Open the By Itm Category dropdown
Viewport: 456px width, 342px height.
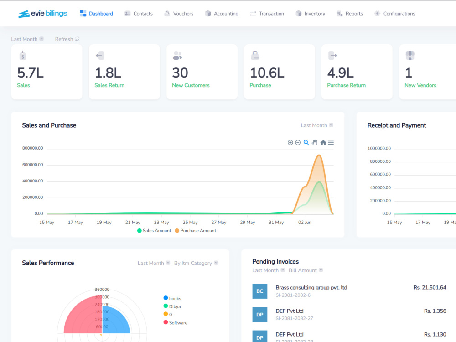click(x=196, y=263)
